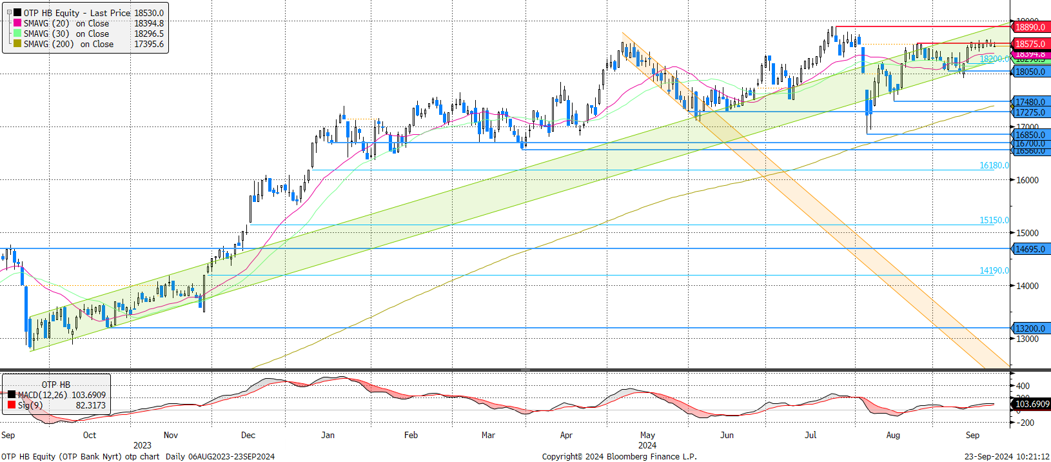Click the May label on time axis

tap(647, 435)
